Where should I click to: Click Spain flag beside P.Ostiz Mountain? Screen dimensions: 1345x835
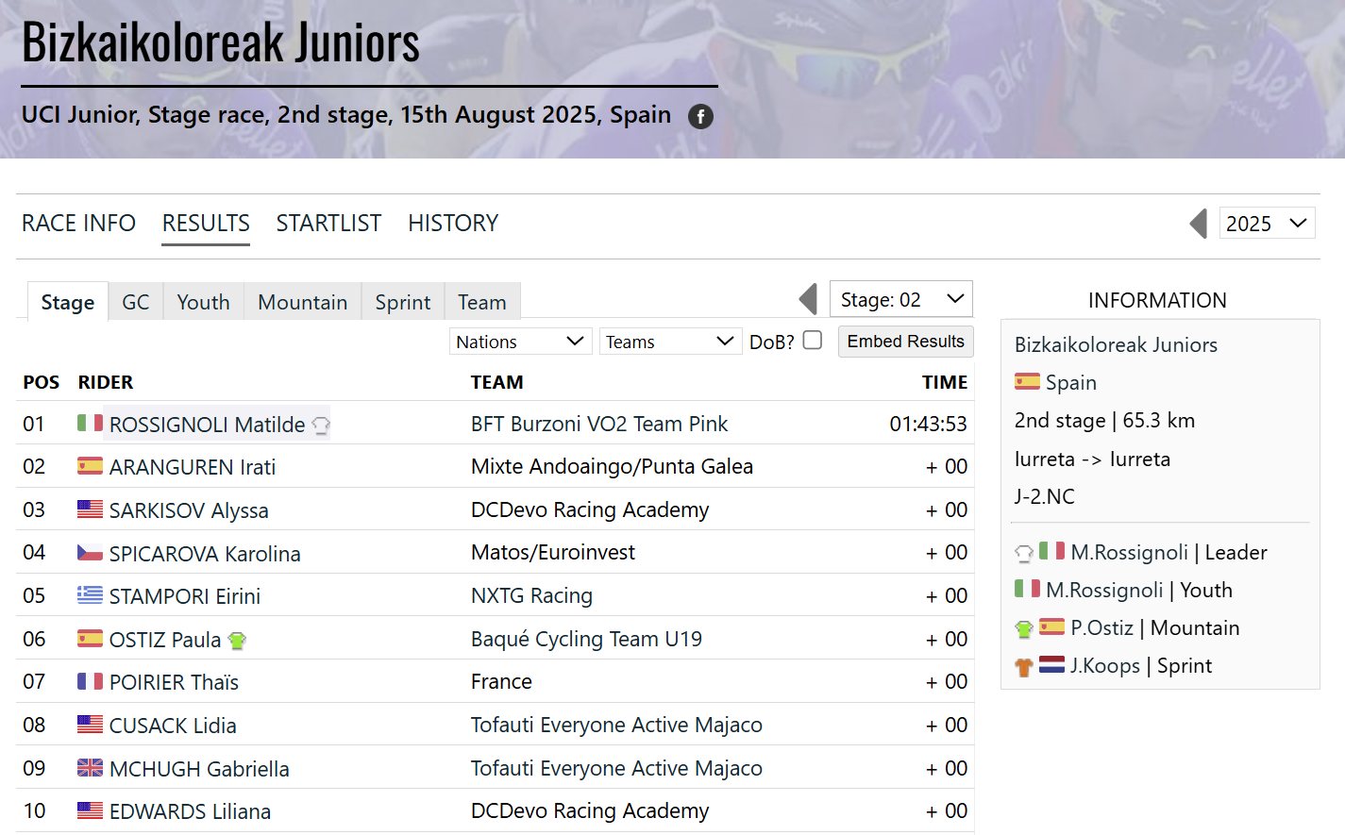(x=1051, y=626)
